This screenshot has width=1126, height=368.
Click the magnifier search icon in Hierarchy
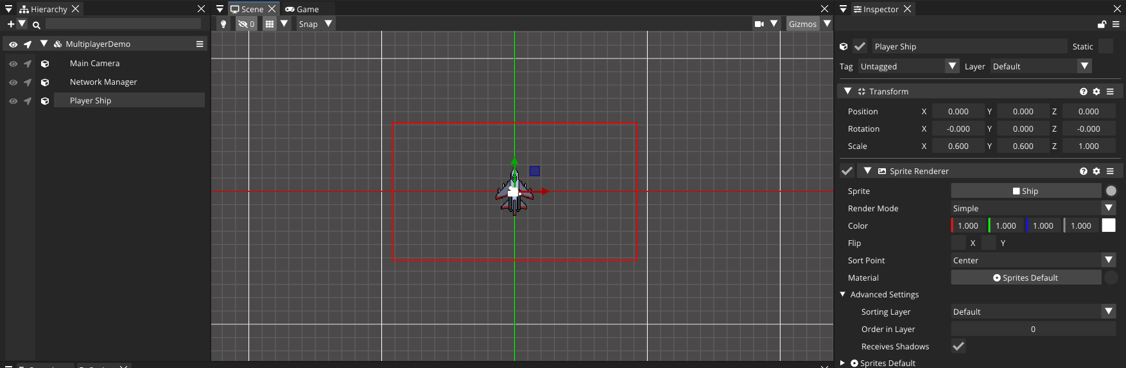pyautogui.click(x=37, y=25)
